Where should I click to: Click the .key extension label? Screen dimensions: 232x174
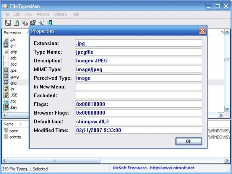[13, 107]
